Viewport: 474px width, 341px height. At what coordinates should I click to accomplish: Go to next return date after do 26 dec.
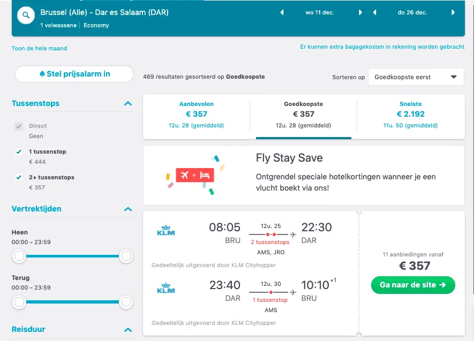point(453,12)
